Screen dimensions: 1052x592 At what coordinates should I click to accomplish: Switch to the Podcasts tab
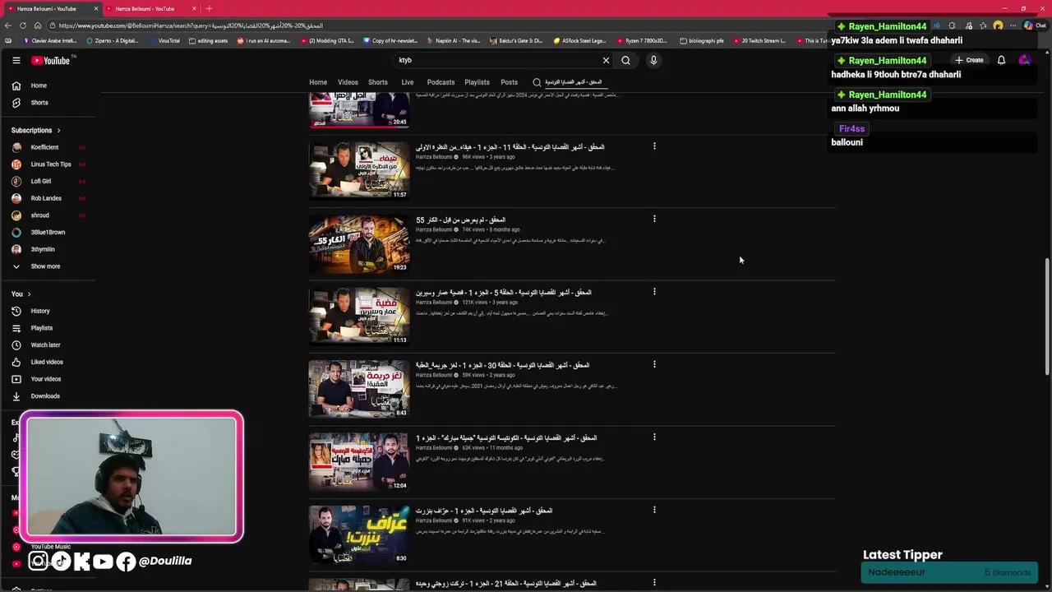[x=441, y=82]
